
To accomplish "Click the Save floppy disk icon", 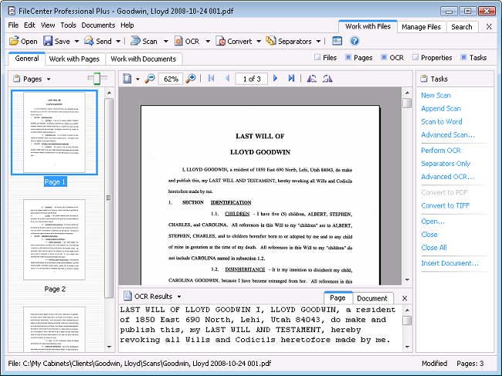I will point(48,41).
